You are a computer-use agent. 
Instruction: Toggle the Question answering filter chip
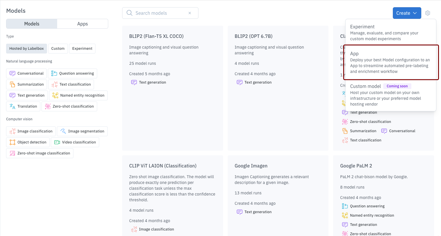[x=73, y=73]
